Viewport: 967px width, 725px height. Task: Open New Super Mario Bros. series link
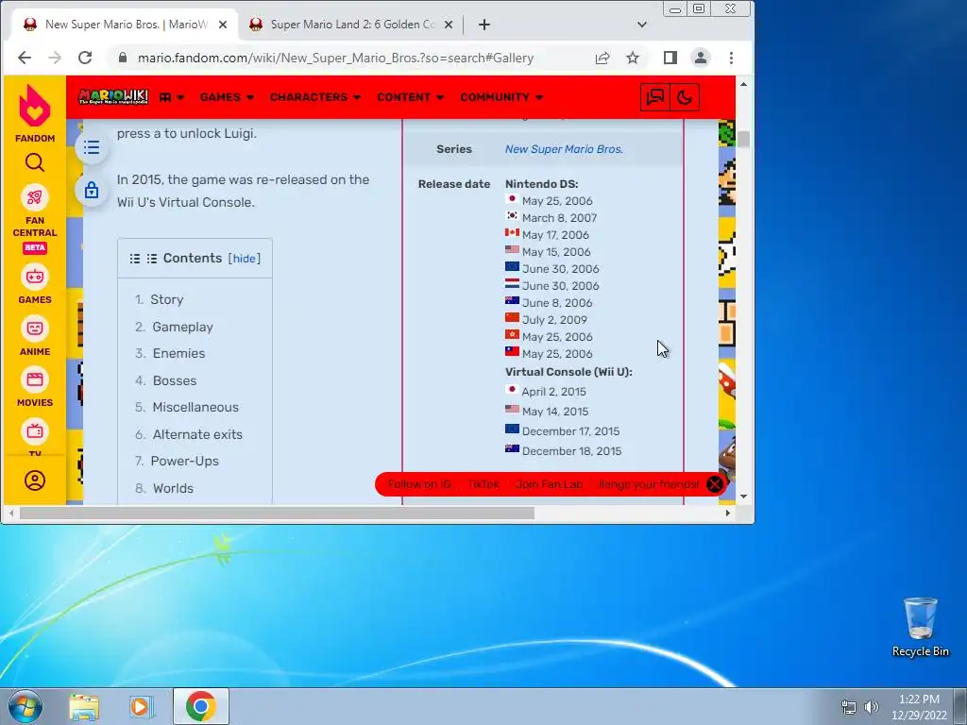[x=564, y=149]
